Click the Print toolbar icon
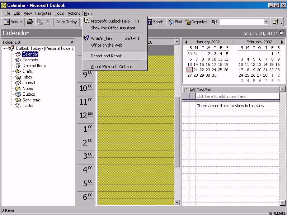 click(30, 22)
